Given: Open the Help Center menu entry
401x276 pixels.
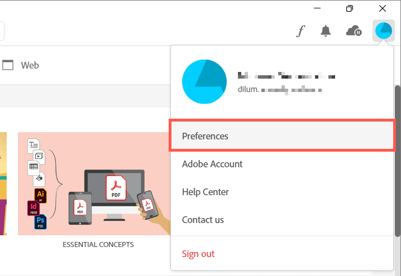Looking at the screenshot, I should tap(206, 192).
